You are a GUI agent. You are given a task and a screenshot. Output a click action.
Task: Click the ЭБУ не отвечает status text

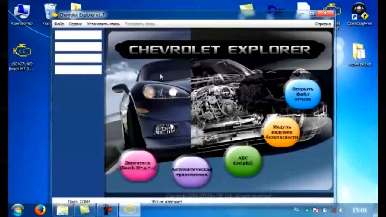tap(166, 201)
